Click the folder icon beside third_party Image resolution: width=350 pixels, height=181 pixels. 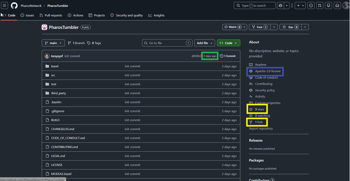[x=47, y=93]
